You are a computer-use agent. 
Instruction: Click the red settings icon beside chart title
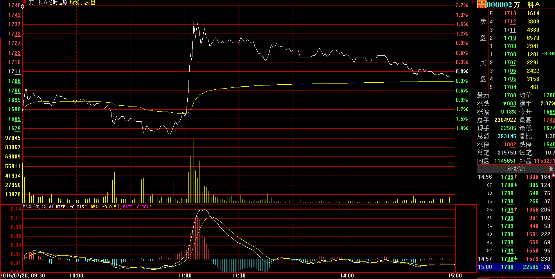(25, 2)
